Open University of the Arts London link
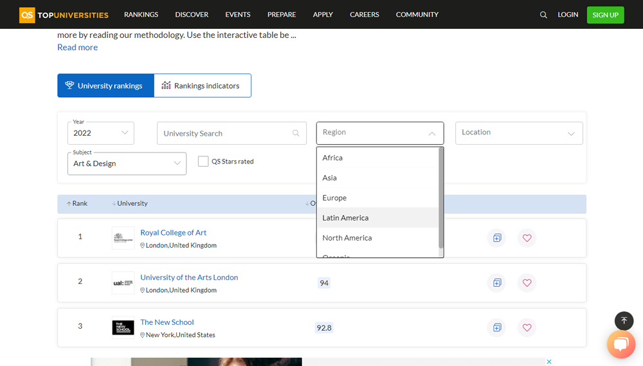The image size is (643, 366). [x=189, y=277]
